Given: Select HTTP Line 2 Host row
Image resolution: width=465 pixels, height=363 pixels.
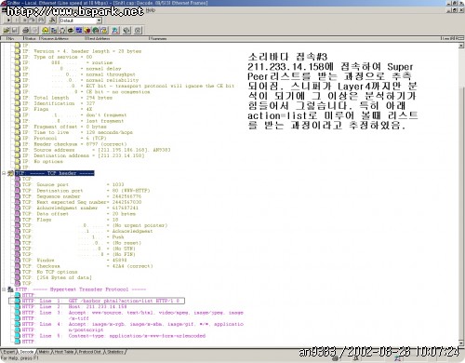Looking at the screenshot, I should pyautogui.click(x=74, y=307).
